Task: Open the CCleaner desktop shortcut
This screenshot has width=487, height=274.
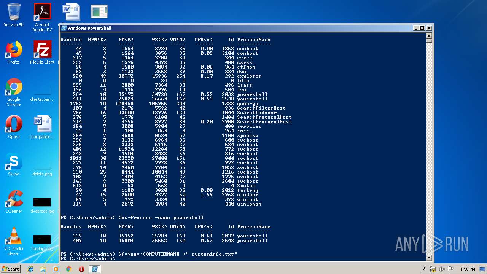Action: pos(14,202)
